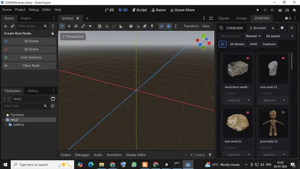Lock the selected node
The width and height of the screenshot is (300, 169).
[107, 26]
